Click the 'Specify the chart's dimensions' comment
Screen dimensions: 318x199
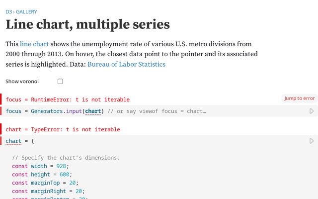66,158
